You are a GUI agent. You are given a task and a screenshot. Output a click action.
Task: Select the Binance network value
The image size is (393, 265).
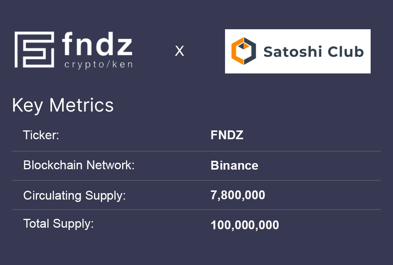[234, 165]
